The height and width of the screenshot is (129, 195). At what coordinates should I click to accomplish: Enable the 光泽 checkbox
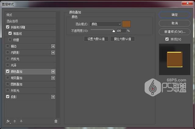point(8,65)
